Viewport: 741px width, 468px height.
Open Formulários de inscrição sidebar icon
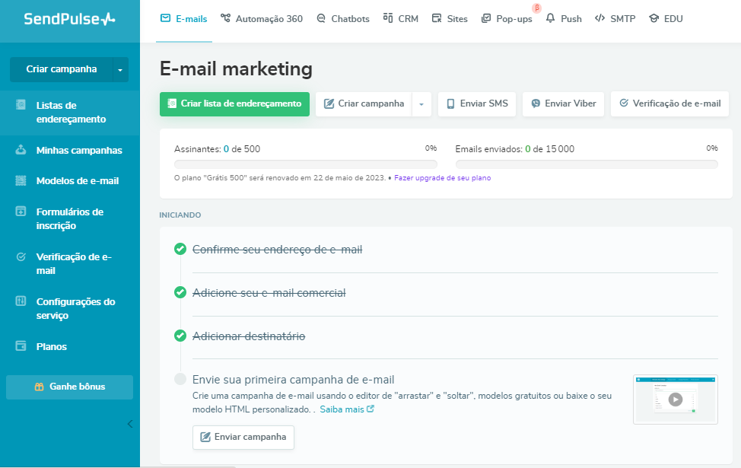tap(21, 212)
